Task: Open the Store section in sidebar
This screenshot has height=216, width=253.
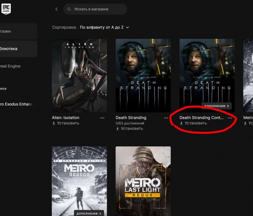Action: click(19, 31)
